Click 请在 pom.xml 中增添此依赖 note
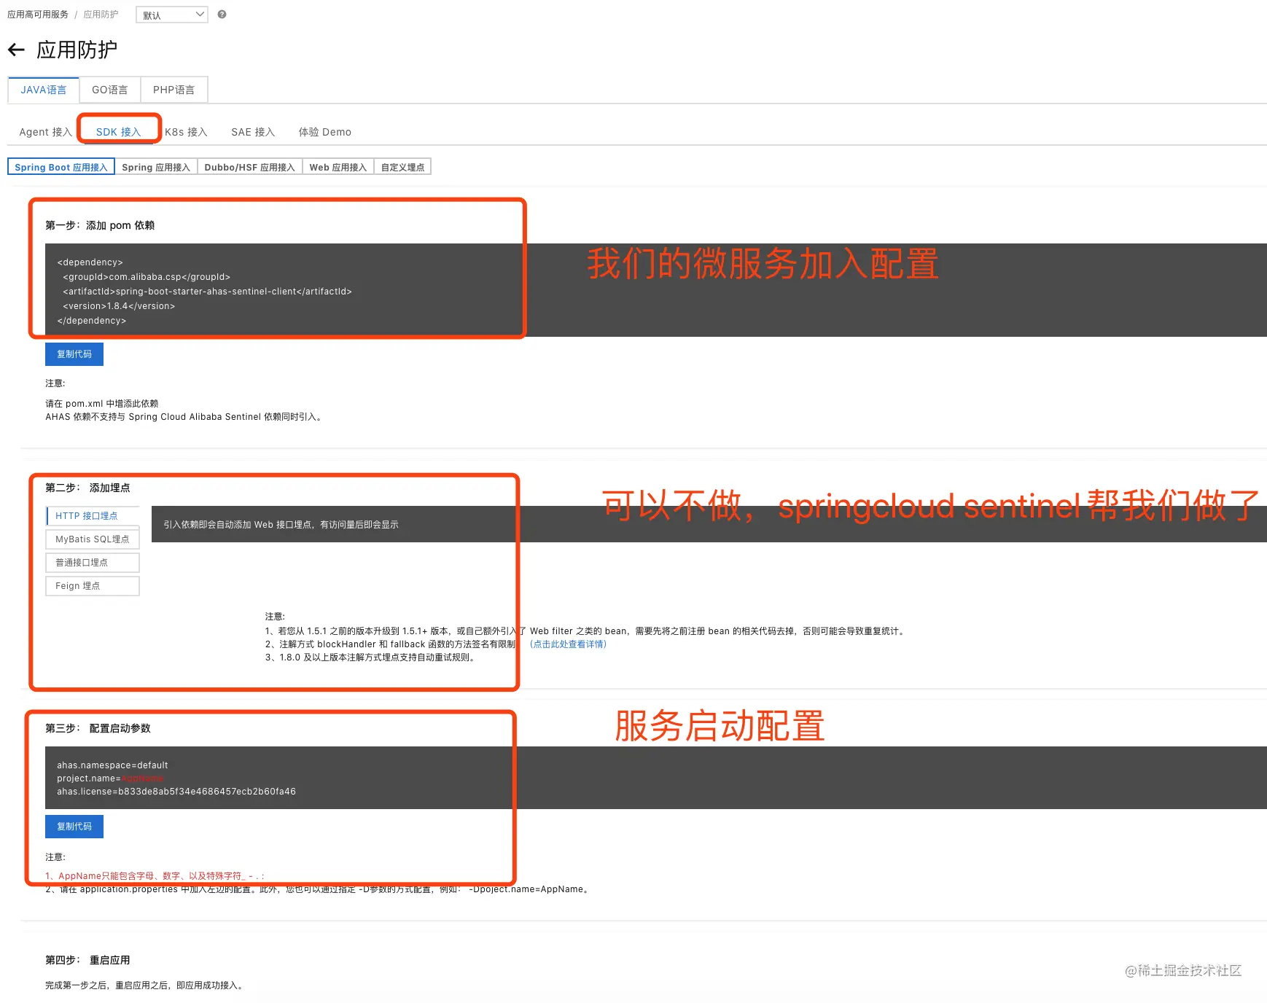 pyautogui.click(x=102, y=404)
